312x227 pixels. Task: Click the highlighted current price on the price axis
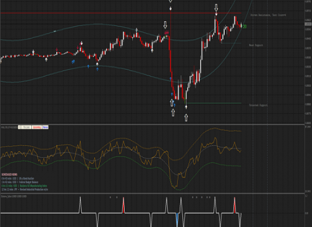tap(308, 24)
